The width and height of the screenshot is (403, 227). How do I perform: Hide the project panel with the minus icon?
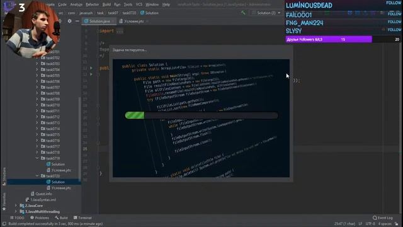(77, 21)
